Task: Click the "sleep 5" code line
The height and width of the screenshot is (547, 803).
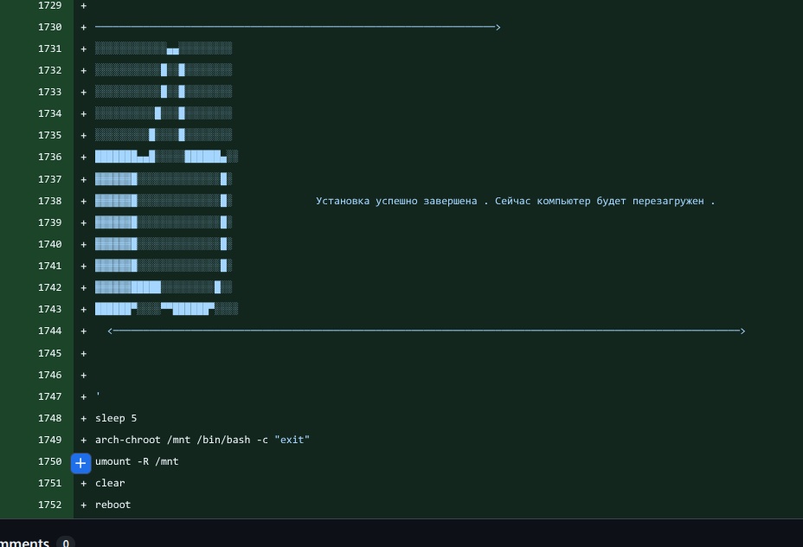Action: tap(116, 419)
